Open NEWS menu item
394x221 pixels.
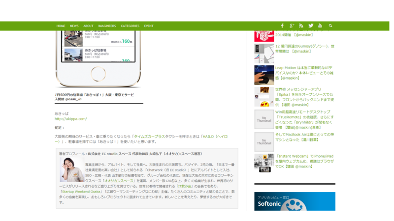[74, 26]
